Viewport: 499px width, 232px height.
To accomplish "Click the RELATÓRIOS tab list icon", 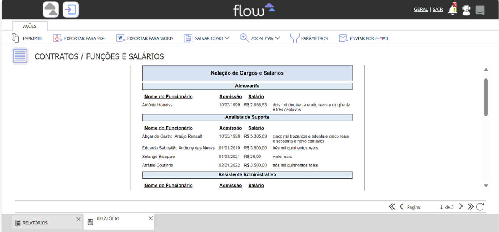I will [x=18, y=223].
